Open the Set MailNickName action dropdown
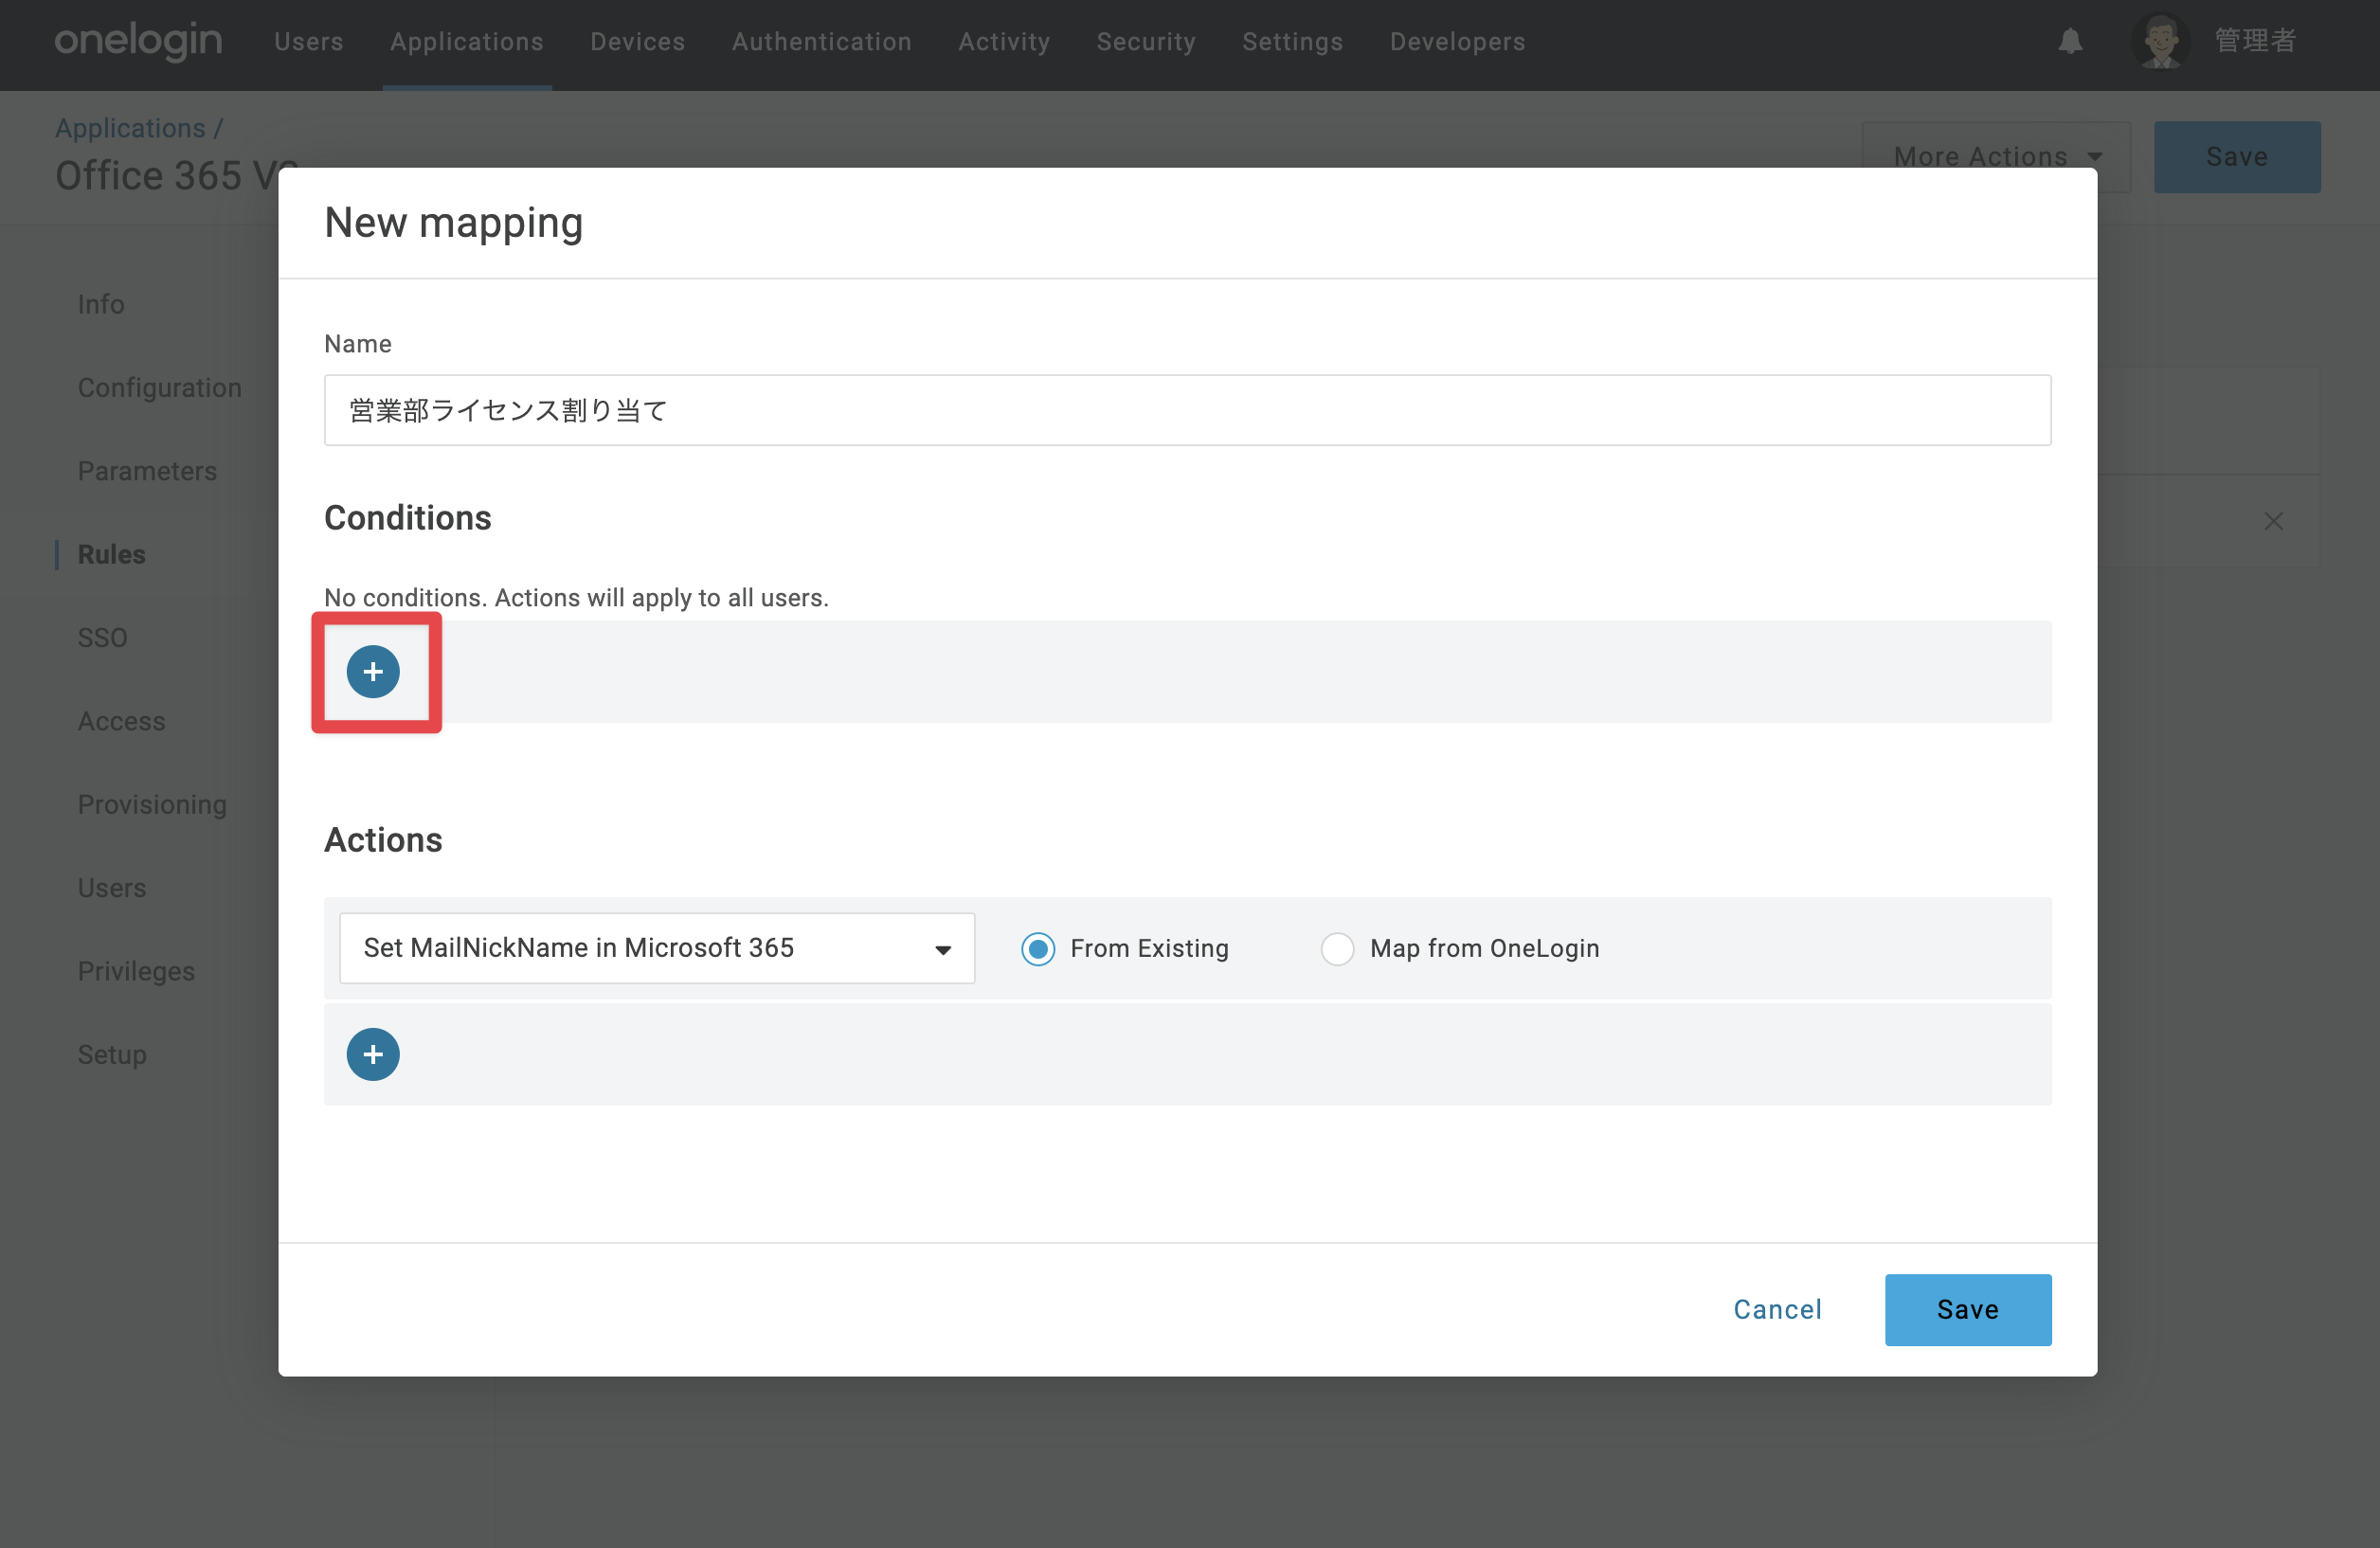The width and height of the screenshot is (2380, 1548). (657, 948)
